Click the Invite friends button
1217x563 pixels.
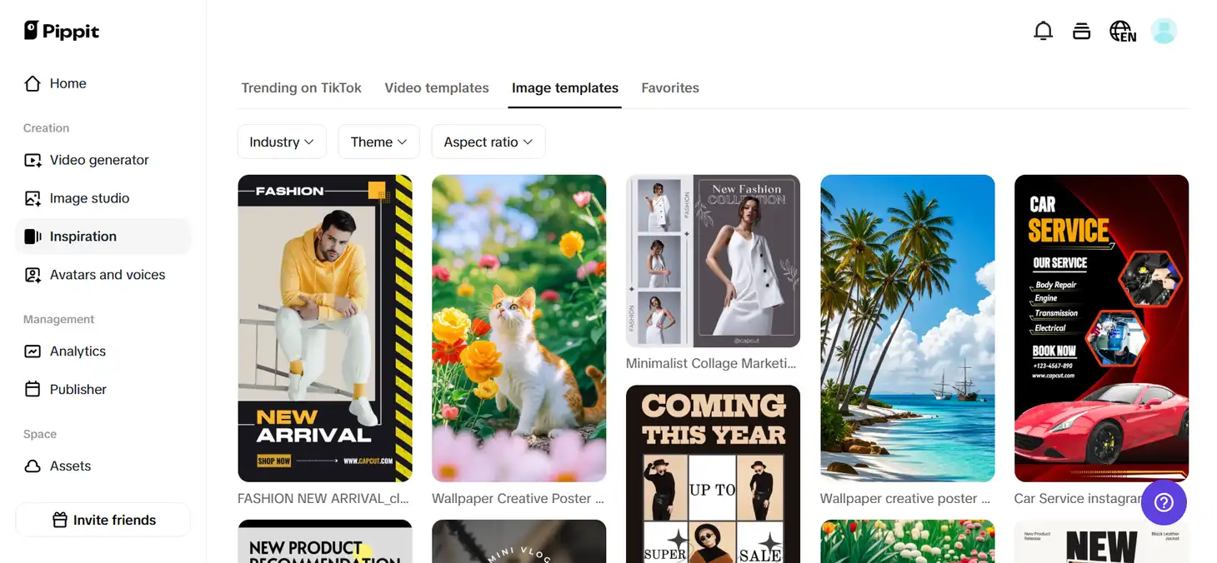[x=103, y=520]
